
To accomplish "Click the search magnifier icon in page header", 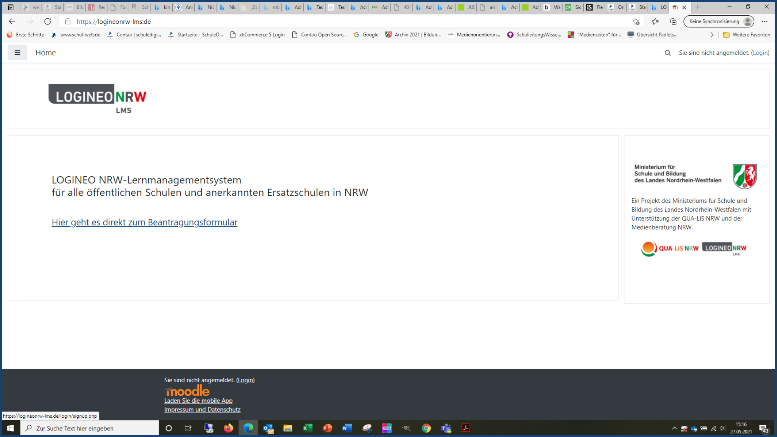I will coord(667,53).
